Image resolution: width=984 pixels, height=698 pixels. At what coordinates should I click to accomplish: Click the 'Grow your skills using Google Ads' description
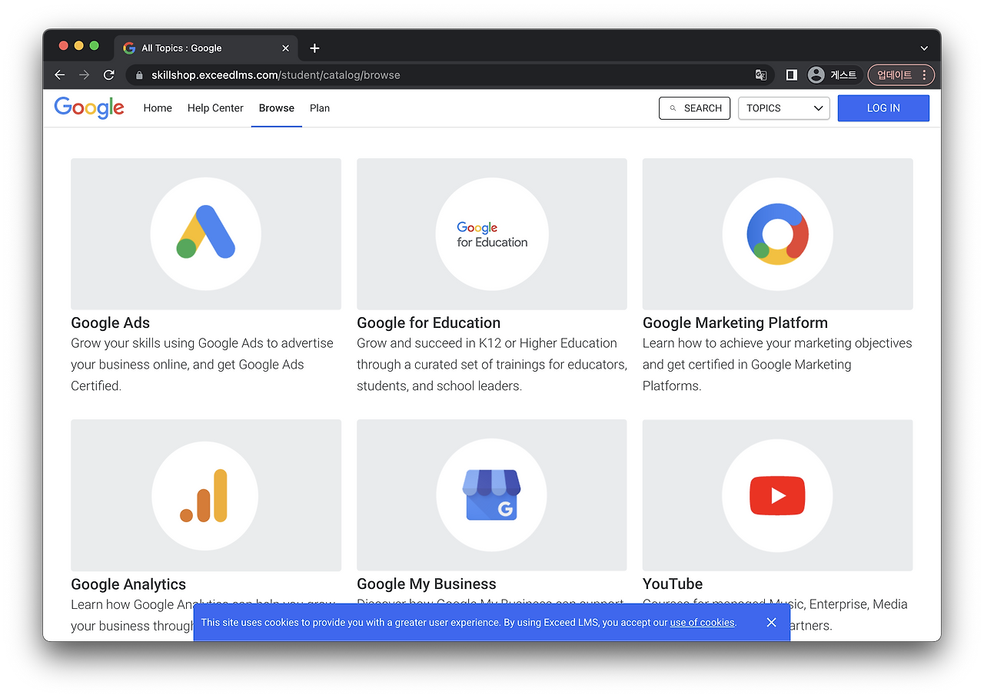[202, 365]
